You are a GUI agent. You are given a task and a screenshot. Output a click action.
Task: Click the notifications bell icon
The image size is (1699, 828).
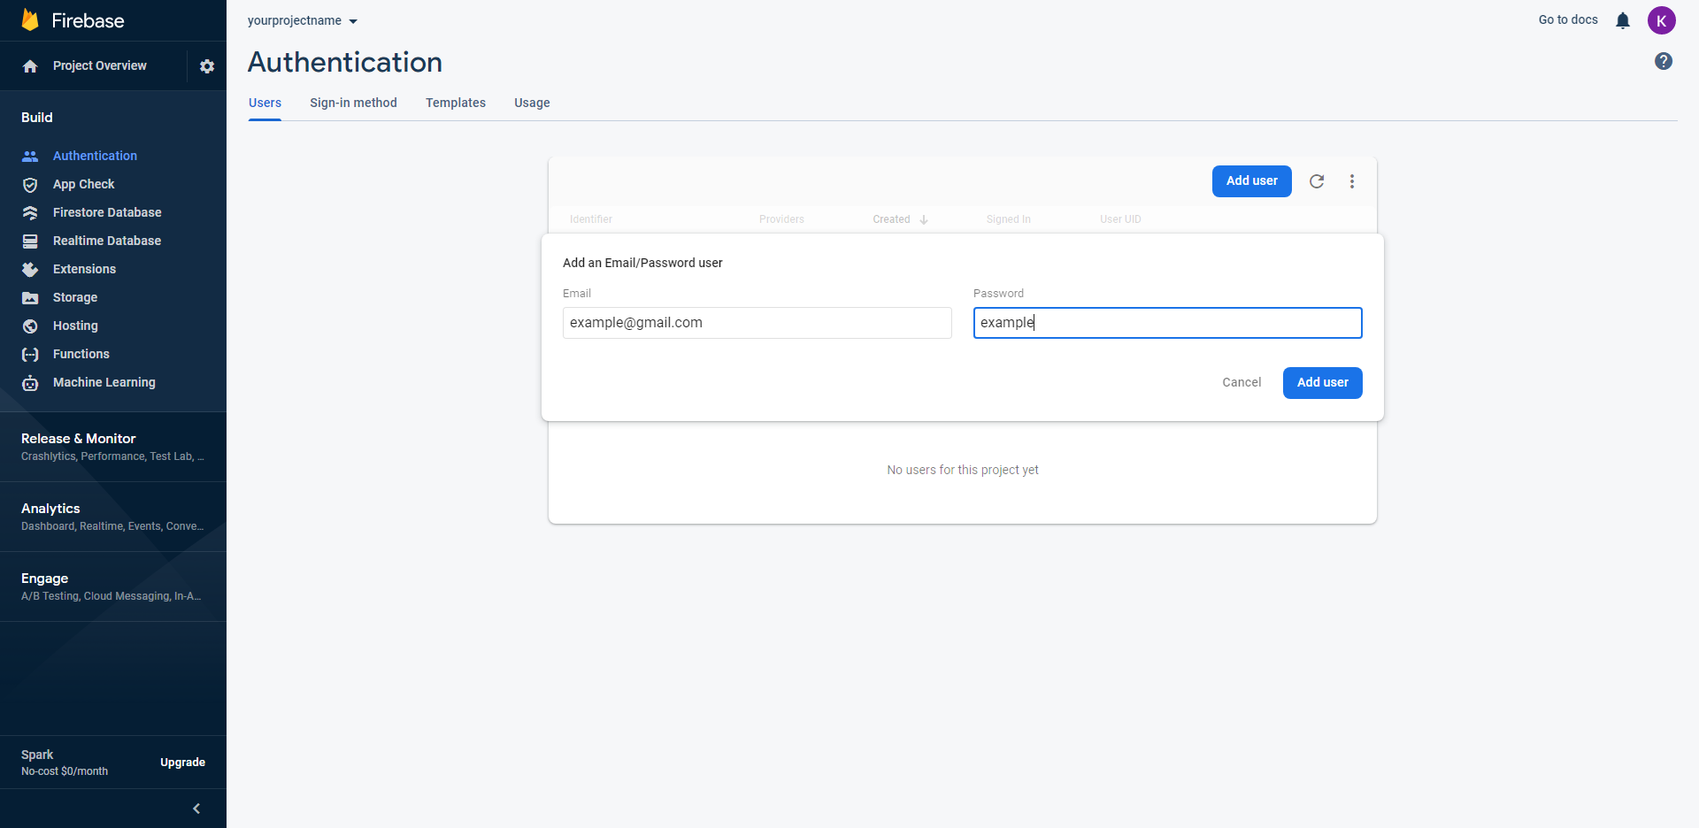point(1623,20)
